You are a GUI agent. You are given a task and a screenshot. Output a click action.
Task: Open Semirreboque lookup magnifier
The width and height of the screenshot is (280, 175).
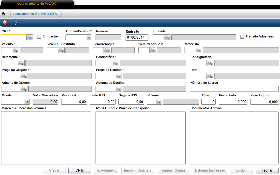pos(107,50)
